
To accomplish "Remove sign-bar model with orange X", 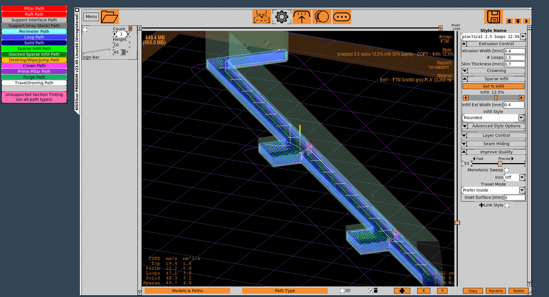I will [130, 29].
